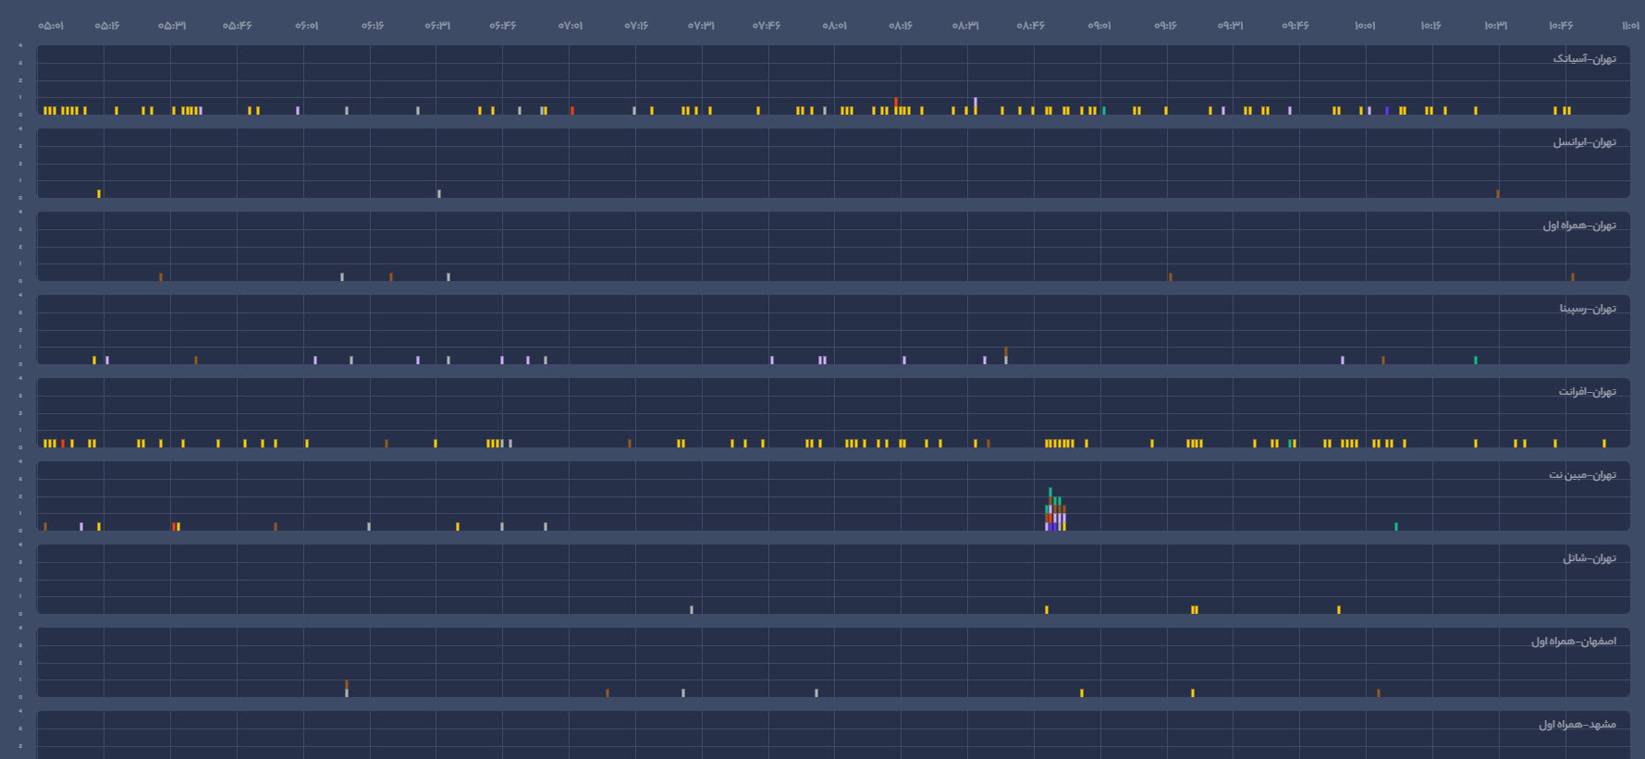Click the tall red bar in تهران-آسیاتک row
1645x759 pixels.
(896, 104)
